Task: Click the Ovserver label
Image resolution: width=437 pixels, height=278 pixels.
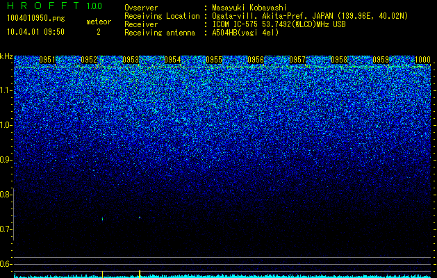Action: pyautogui.click(x=141, y=8)
